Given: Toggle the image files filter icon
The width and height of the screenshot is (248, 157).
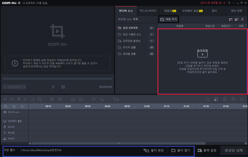Looking at the screenshot, I should click(236, 20).
